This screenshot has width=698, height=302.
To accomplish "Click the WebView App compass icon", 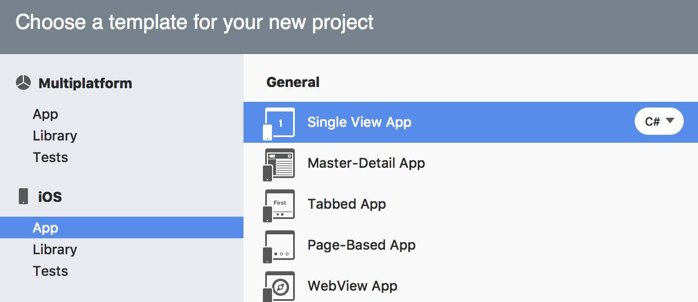I will coord(280,286).
